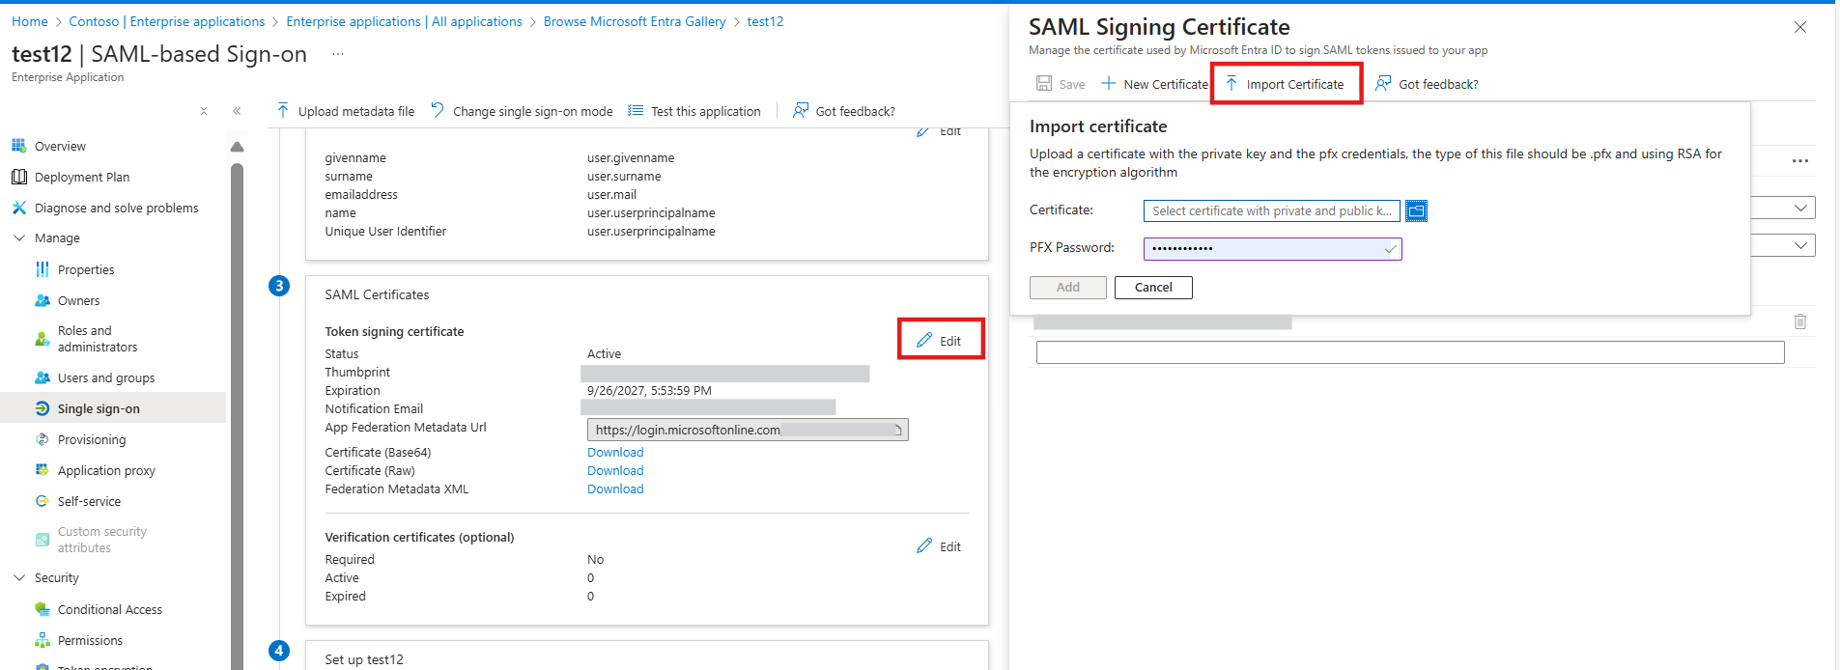Go to Home breadcrumb
Image resolution: width=1840 pixels, height=670 pixels.
[30, 21]
